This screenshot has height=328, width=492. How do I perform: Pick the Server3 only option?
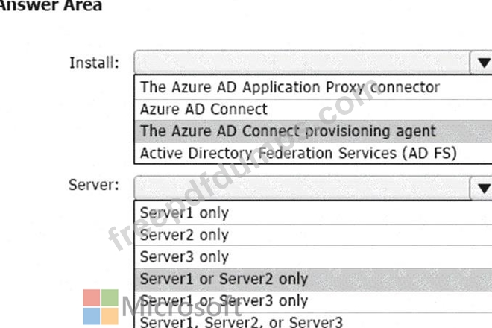(x=184, y=257)
